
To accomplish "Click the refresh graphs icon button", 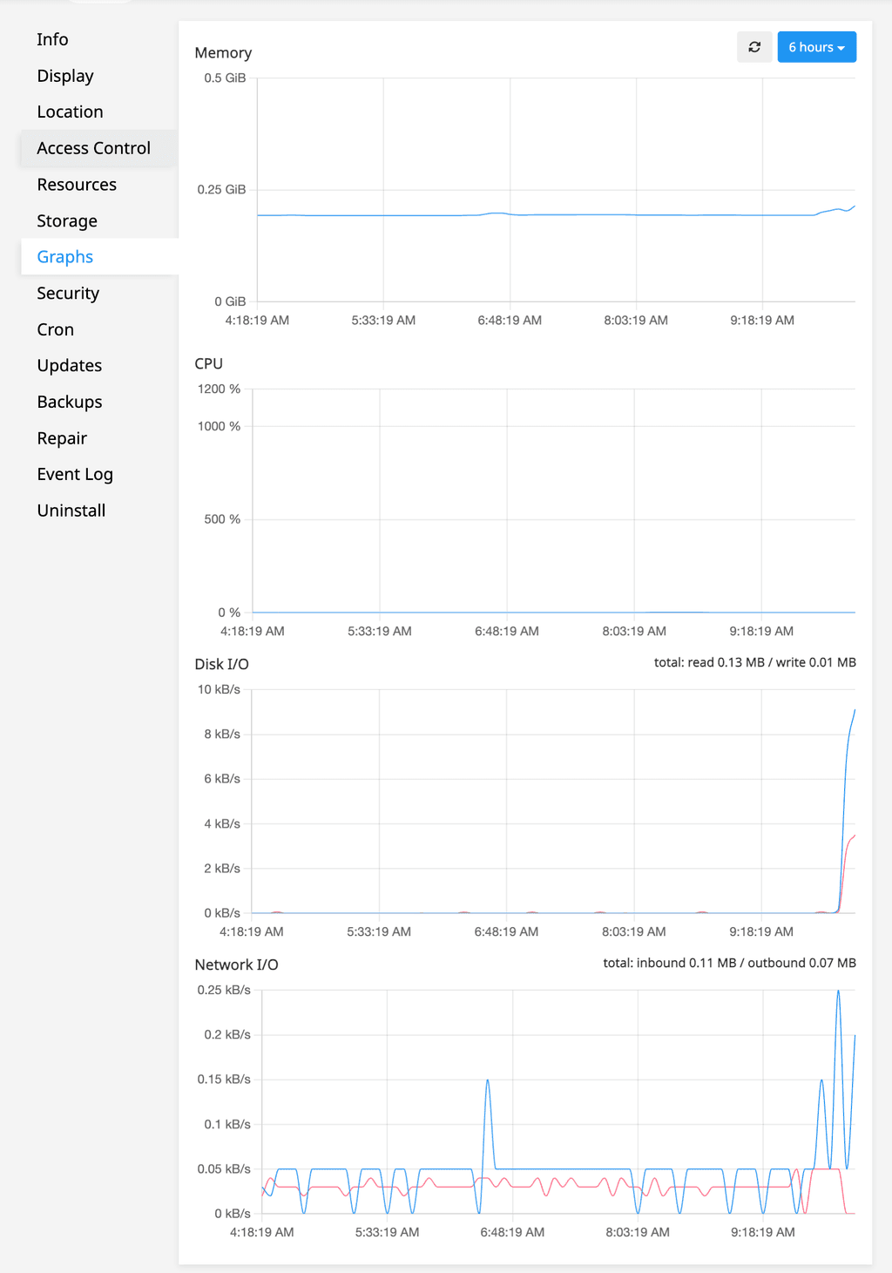I will [x=754, y=47].
